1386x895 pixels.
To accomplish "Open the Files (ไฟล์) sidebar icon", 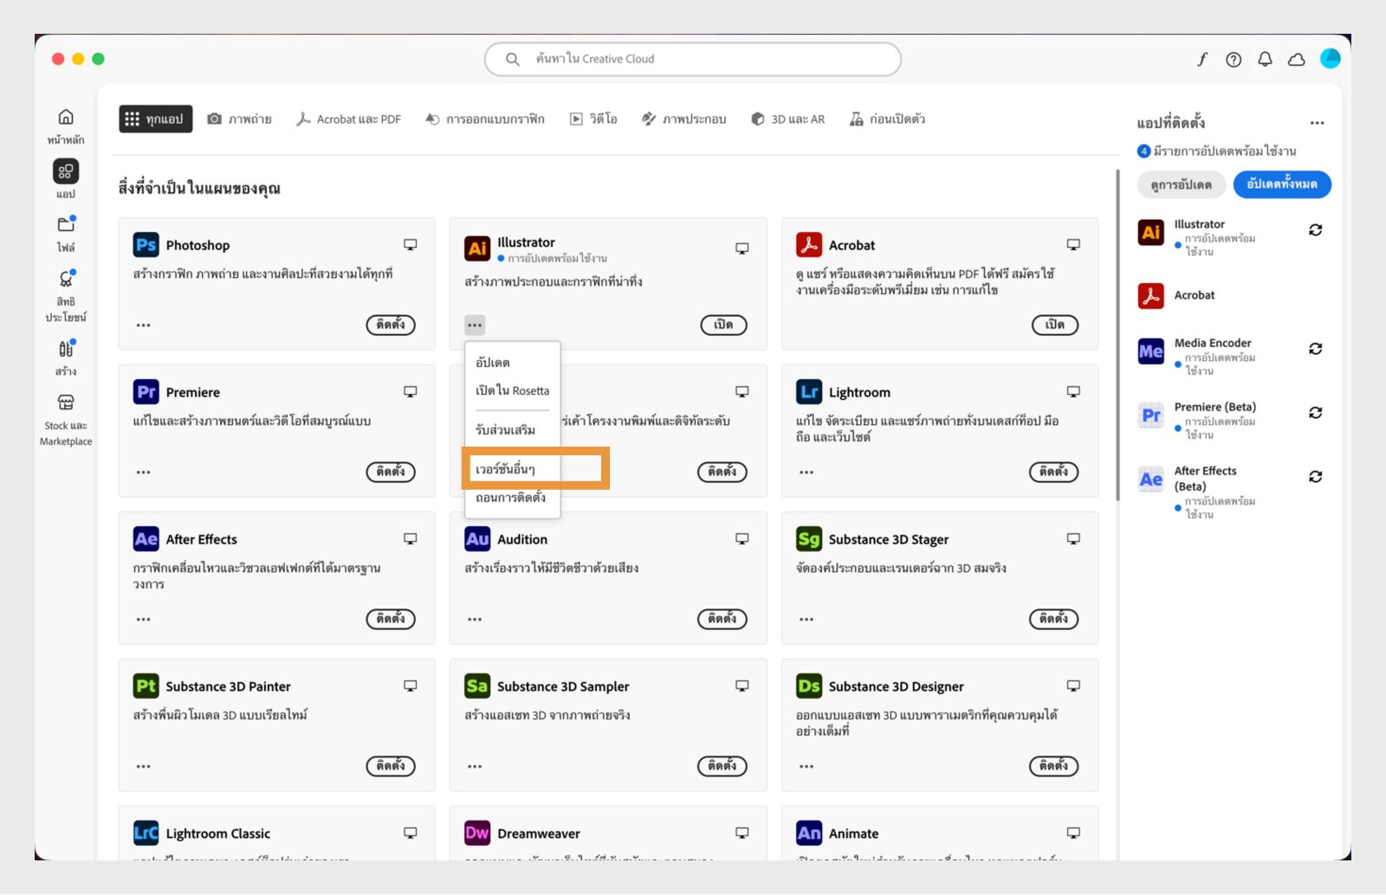I will tap(66, 224).
